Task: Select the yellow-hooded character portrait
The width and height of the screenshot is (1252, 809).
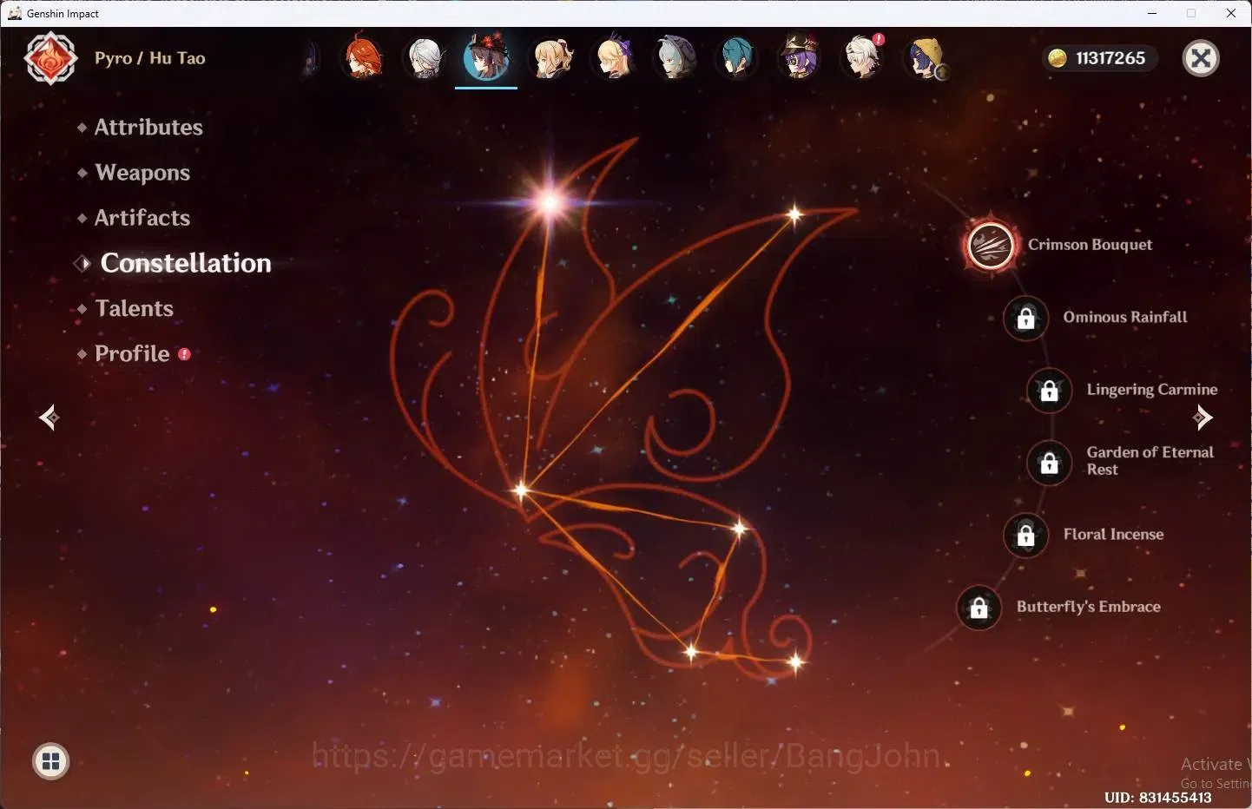Action: (926, 58)
